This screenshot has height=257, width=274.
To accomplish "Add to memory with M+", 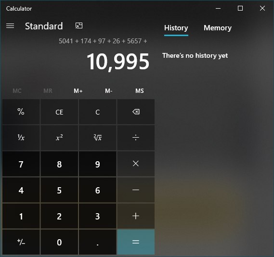I will coord(78,91).
